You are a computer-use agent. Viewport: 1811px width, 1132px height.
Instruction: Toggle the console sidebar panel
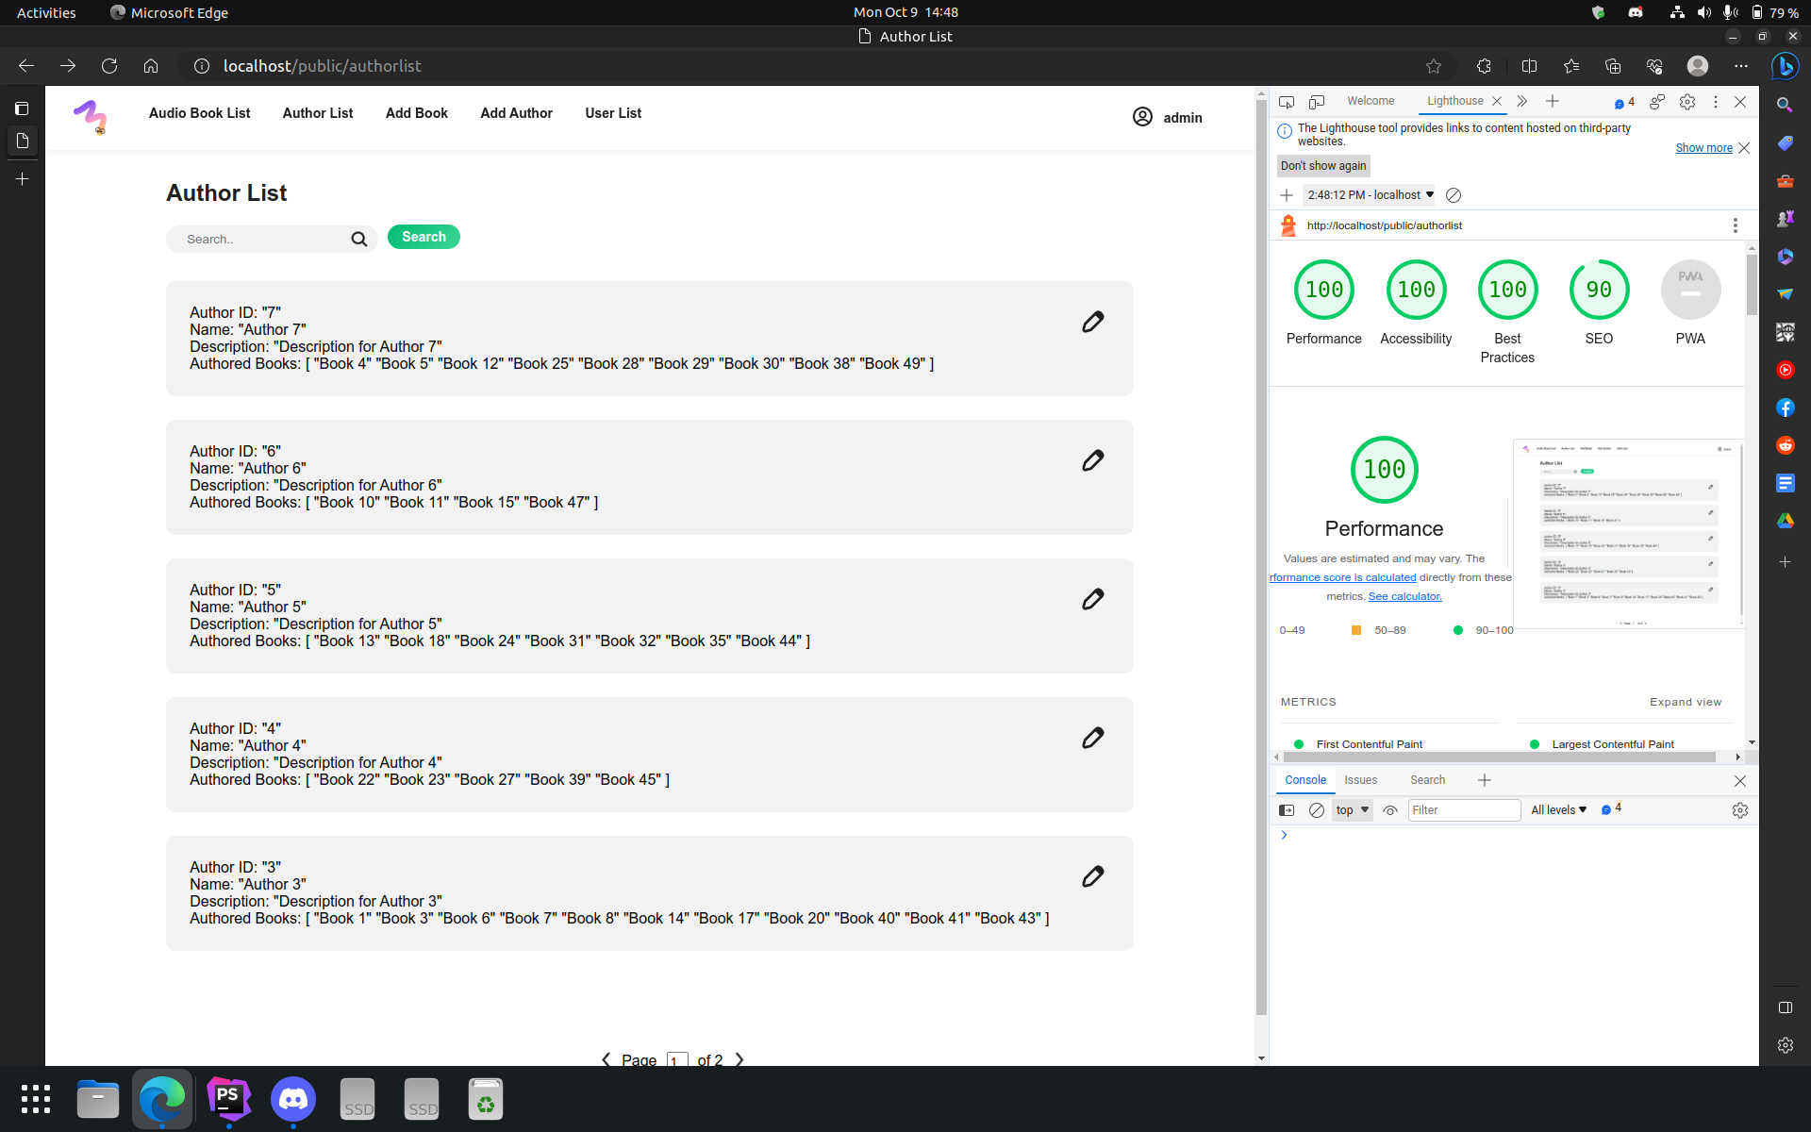click(1286, 810)
